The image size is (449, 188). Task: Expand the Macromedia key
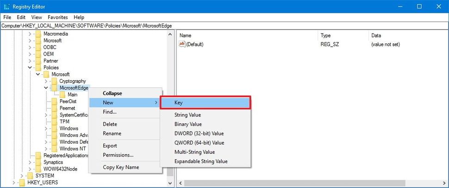[x=30, y=34]
